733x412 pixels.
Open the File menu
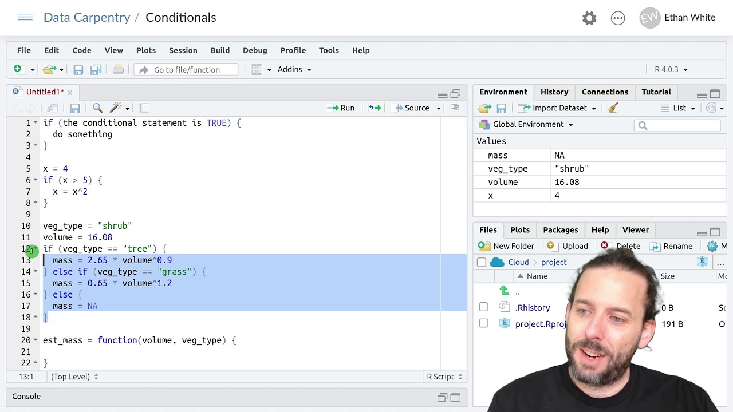[24, 50]
